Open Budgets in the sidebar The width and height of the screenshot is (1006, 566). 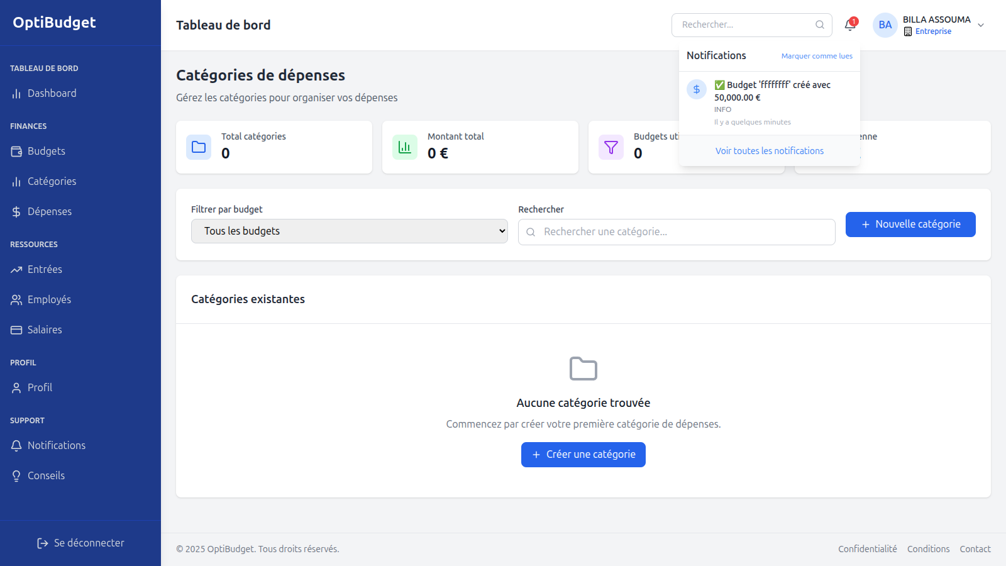tap(47, 151)
